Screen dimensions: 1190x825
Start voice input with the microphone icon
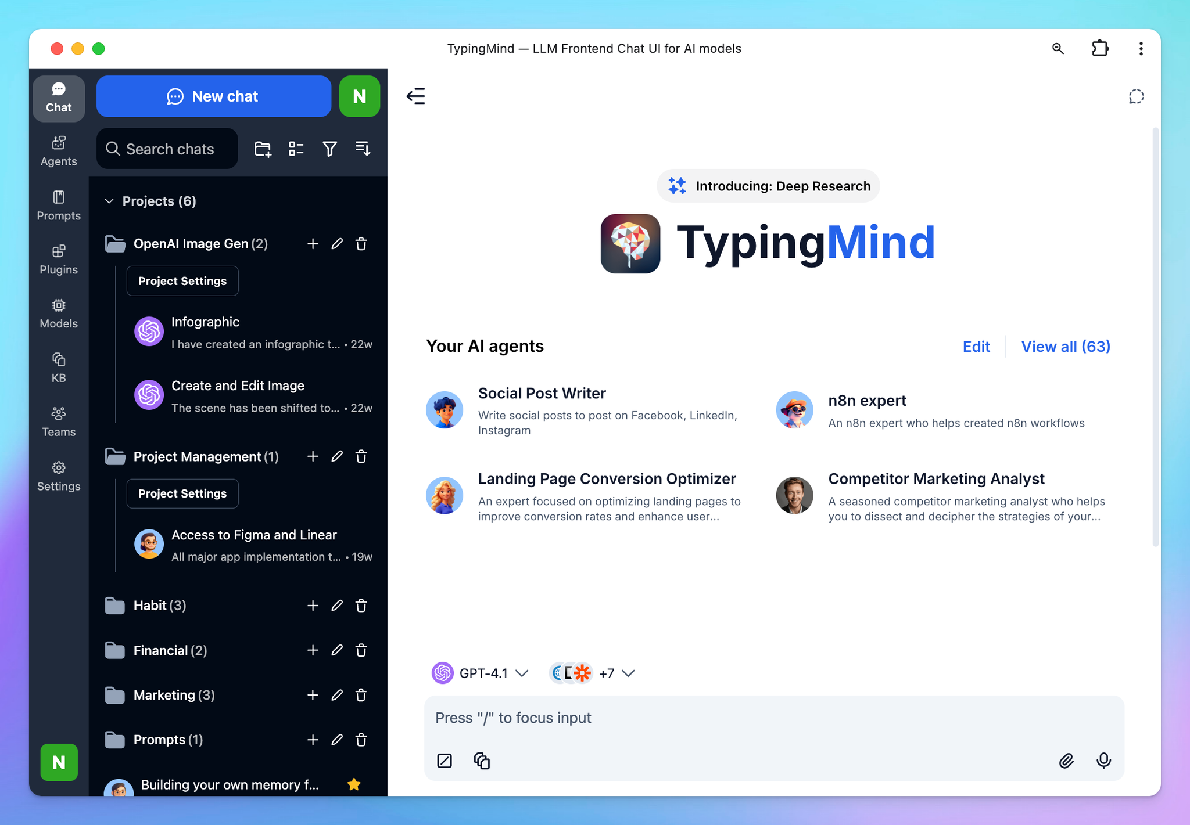tap(1103, 760)
